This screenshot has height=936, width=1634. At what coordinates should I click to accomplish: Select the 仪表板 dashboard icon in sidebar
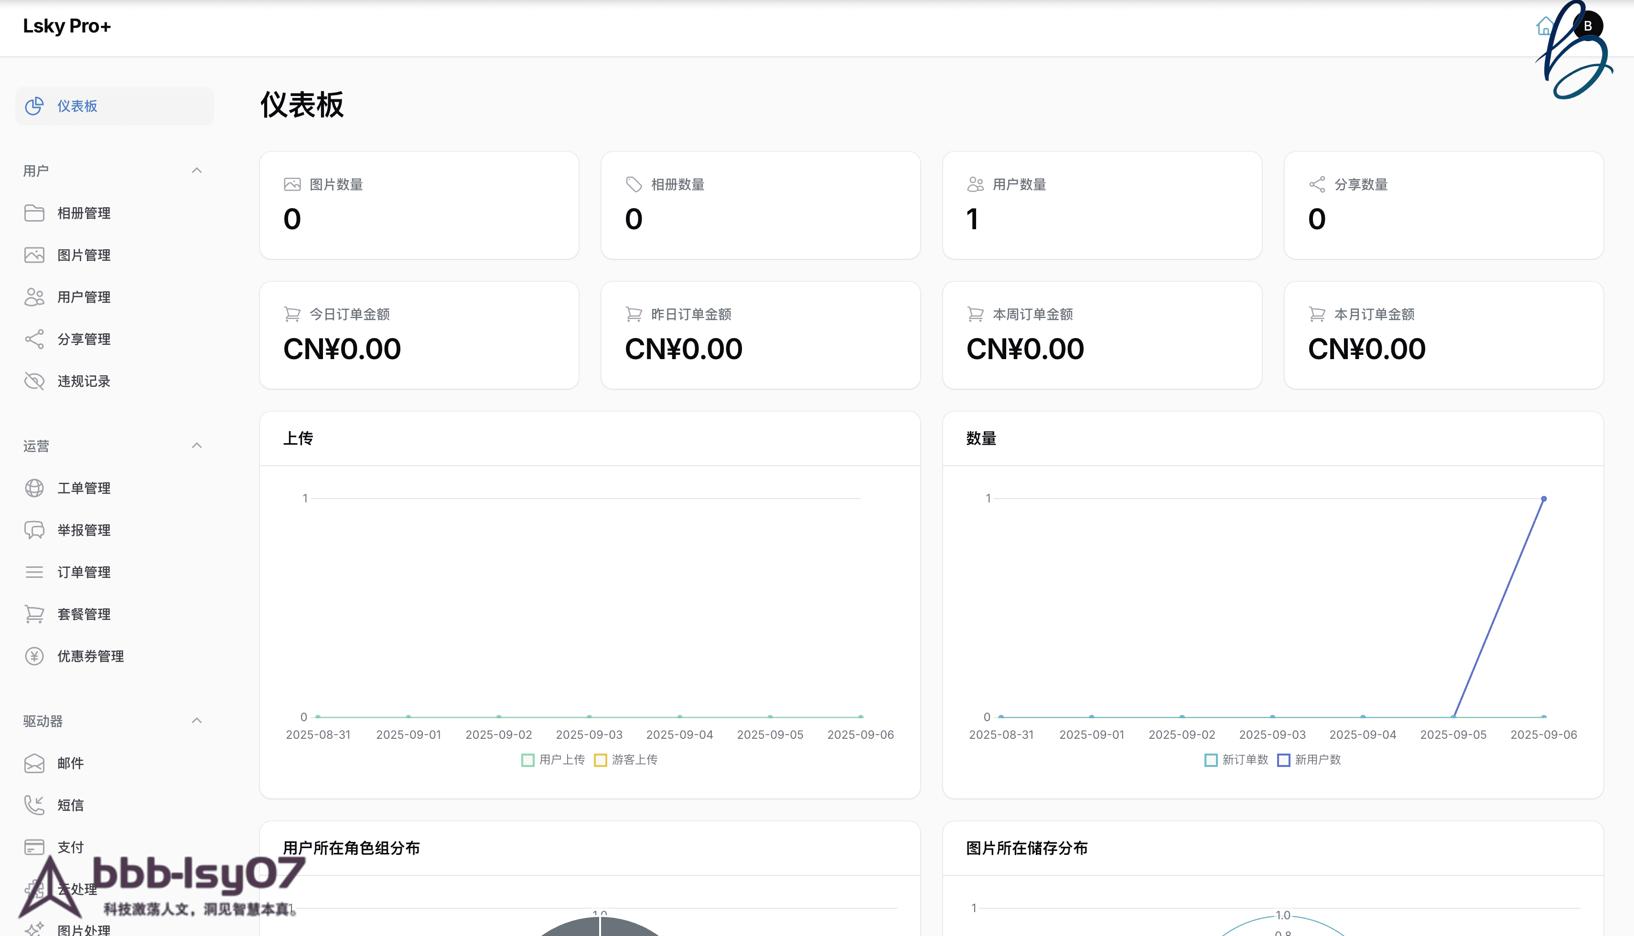(34, 106)
